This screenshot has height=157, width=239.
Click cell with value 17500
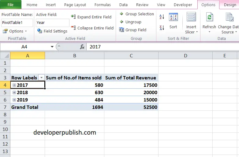[x=131, y=85]
